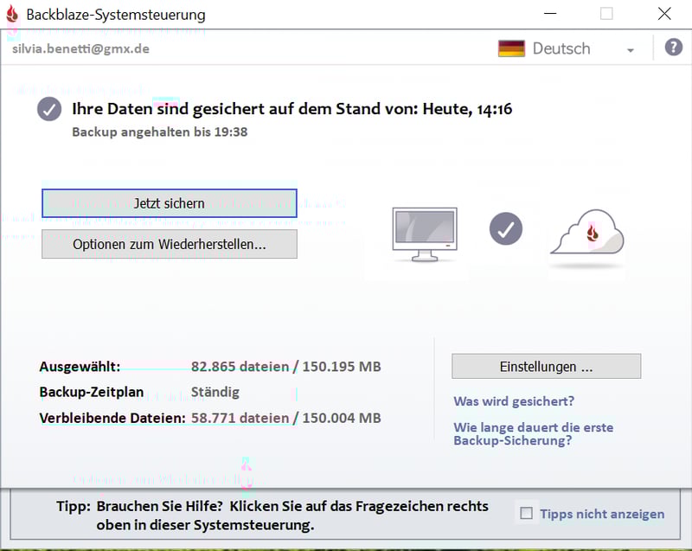Click the German flag icon

coord(511,48)
